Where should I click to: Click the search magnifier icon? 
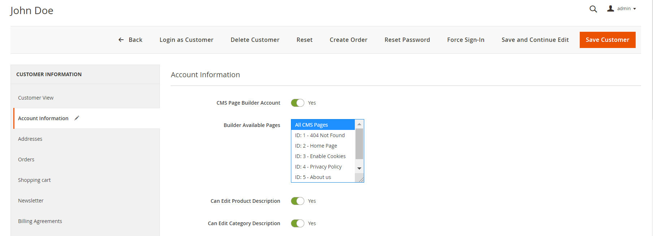pyautogui.click(x=593, y=9)
